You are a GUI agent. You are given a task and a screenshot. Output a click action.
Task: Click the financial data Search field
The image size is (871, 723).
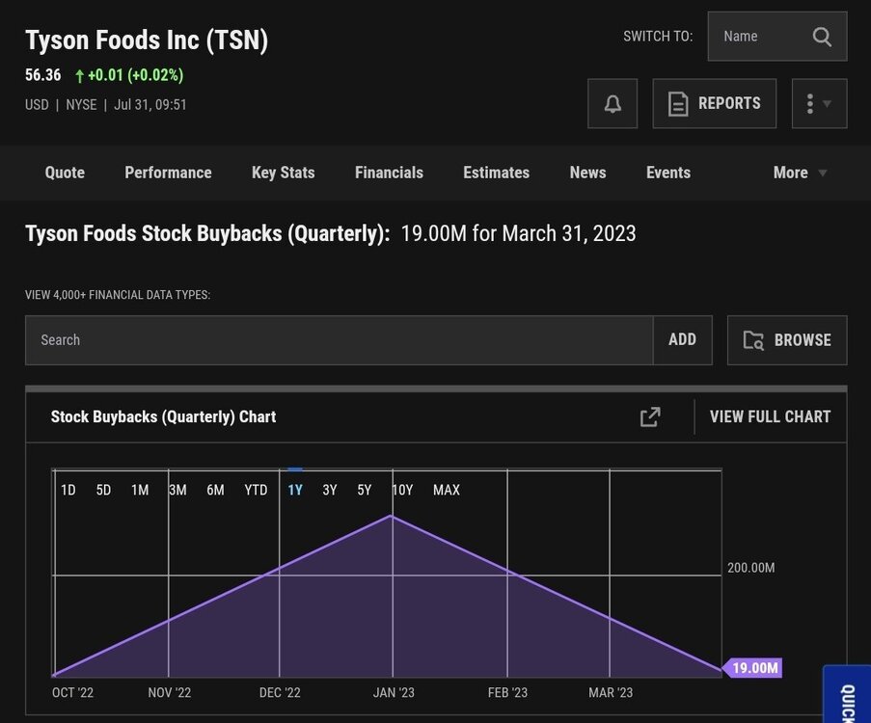[339, 340]
